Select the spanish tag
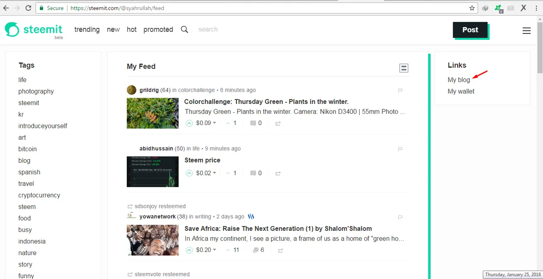 29,172
